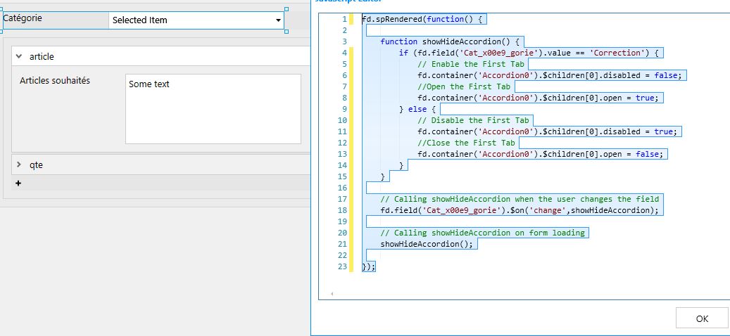Click line number 12 in the gutter
This screenshot has width=730, height=336.
click(x=342, y=143)
